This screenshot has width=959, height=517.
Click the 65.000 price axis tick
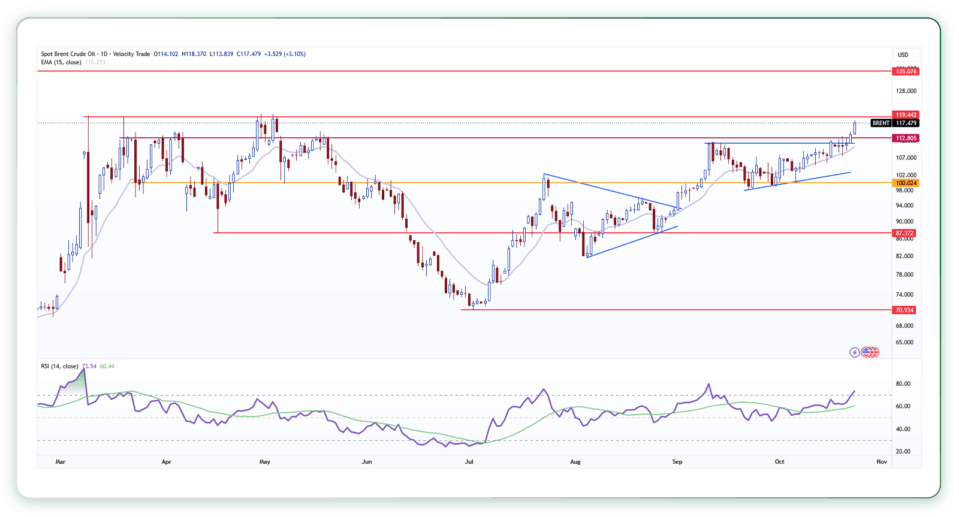click(x=905, y=343)
